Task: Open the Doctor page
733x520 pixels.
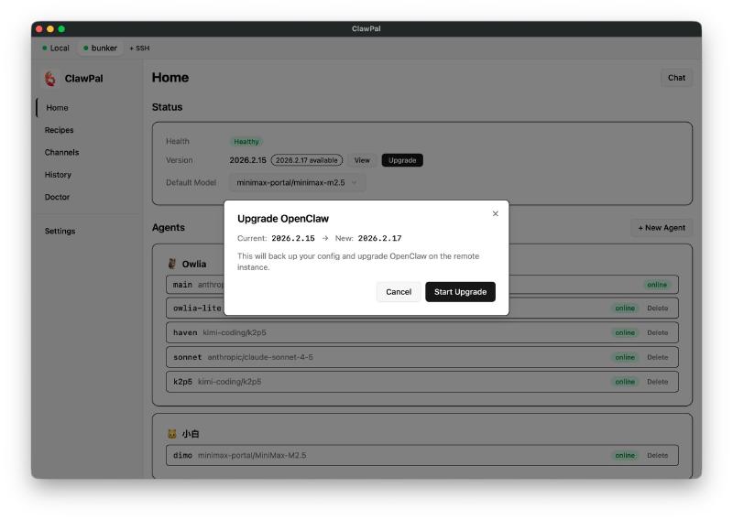Action: coord(58,197)
